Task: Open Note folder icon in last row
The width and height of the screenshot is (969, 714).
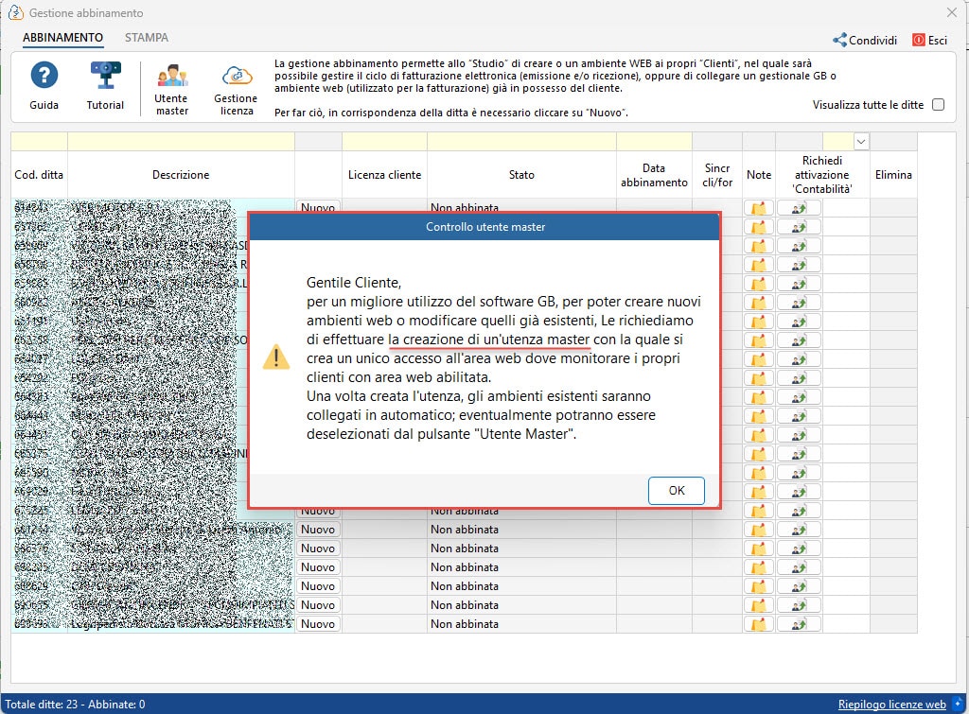Action: (758, 624)
